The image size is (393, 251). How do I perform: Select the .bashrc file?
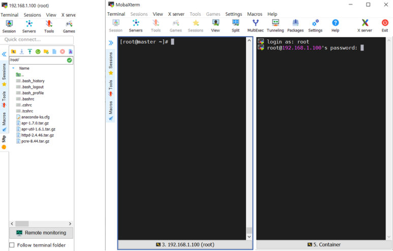tap(25, 99)
